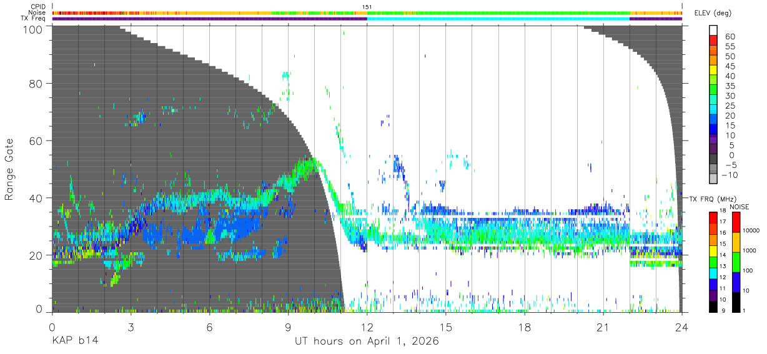The image size is (767, 354).
Task: Click the x-axis tick label 18
Action: (525, 327)
